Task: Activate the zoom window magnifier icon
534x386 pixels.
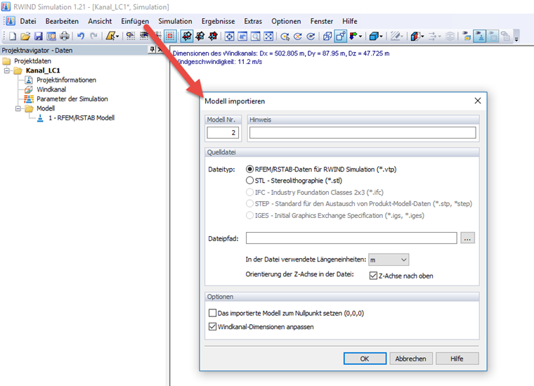Action: 256,36
